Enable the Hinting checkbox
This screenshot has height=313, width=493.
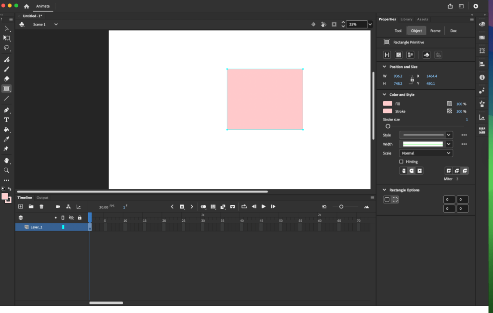401,162
